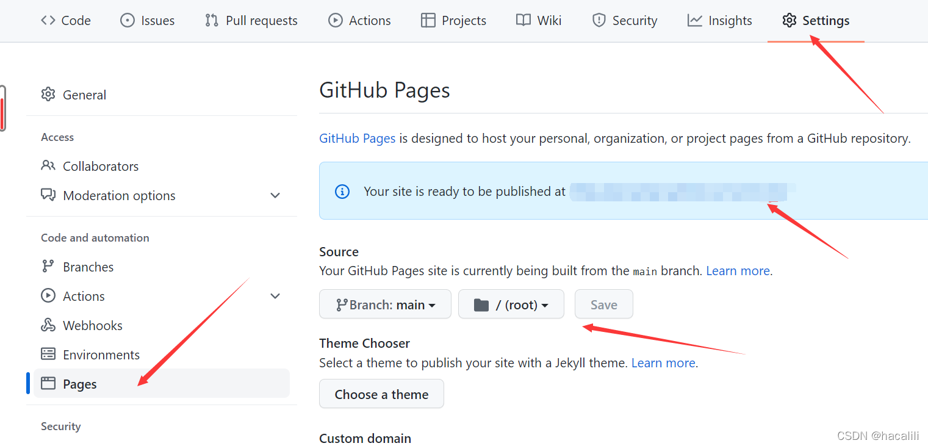The height and width of the screenshot is (446, 928).
Task: Click the Settings gear icon in top bar
Action: [x=789, y=20]
